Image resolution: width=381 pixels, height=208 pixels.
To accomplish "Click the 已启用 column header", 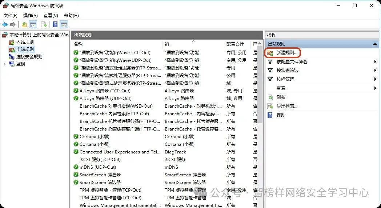I will (x=254, y=44).
